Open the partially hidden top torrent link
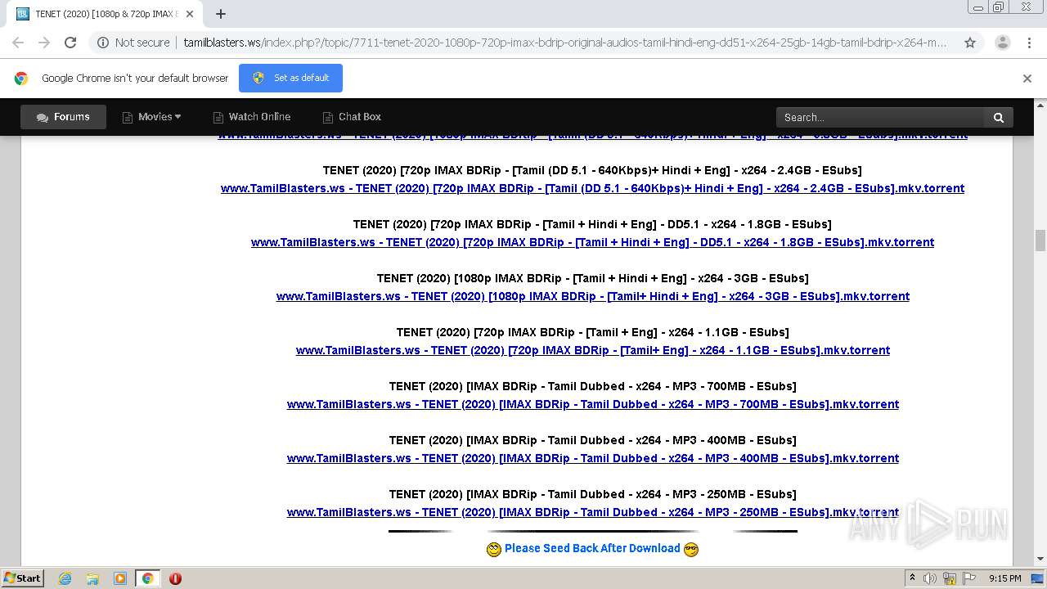This screenshot has width=1047, height=589. 592,137
